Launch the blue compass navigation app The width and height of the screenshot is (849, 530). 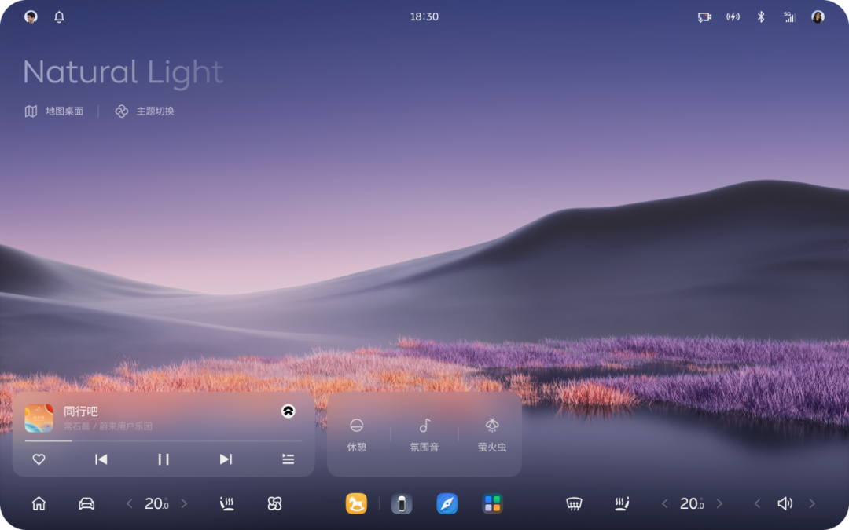[x=447, y=503]
